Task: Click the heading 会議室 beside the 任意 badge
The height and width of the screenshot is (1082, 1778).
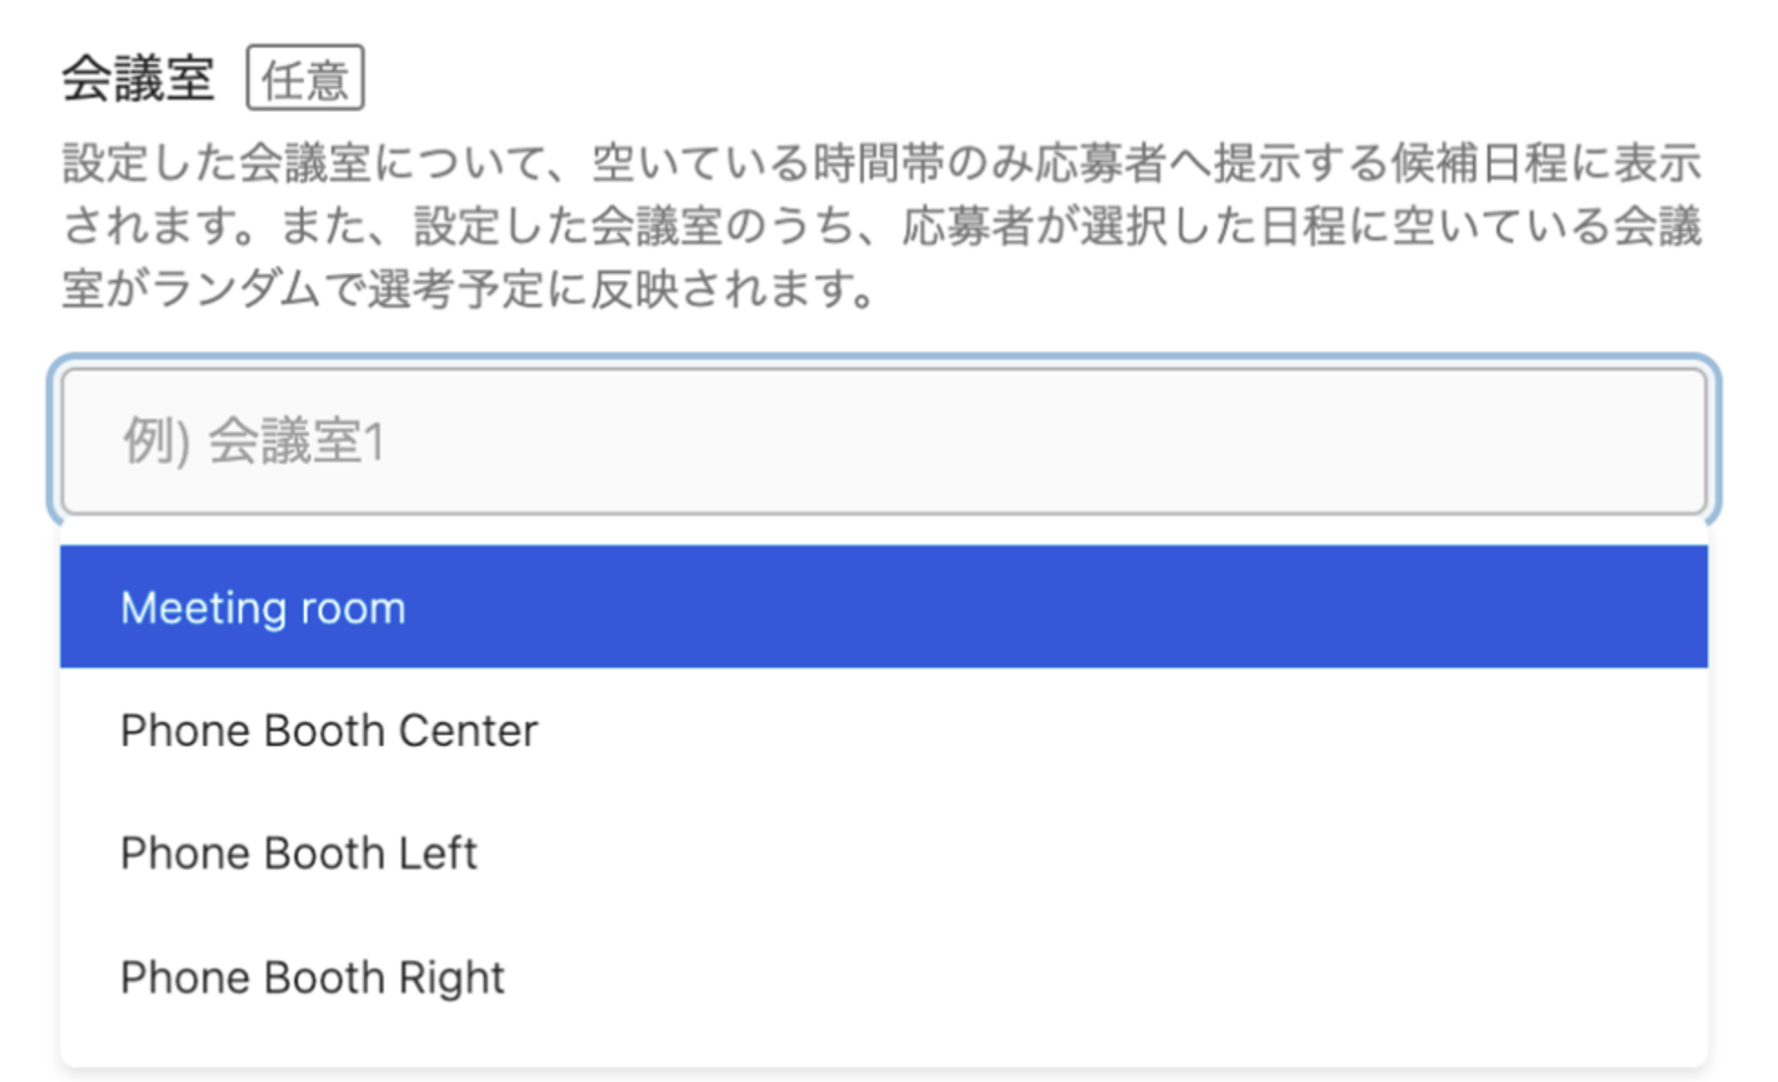Action: (x=139, y=78)
